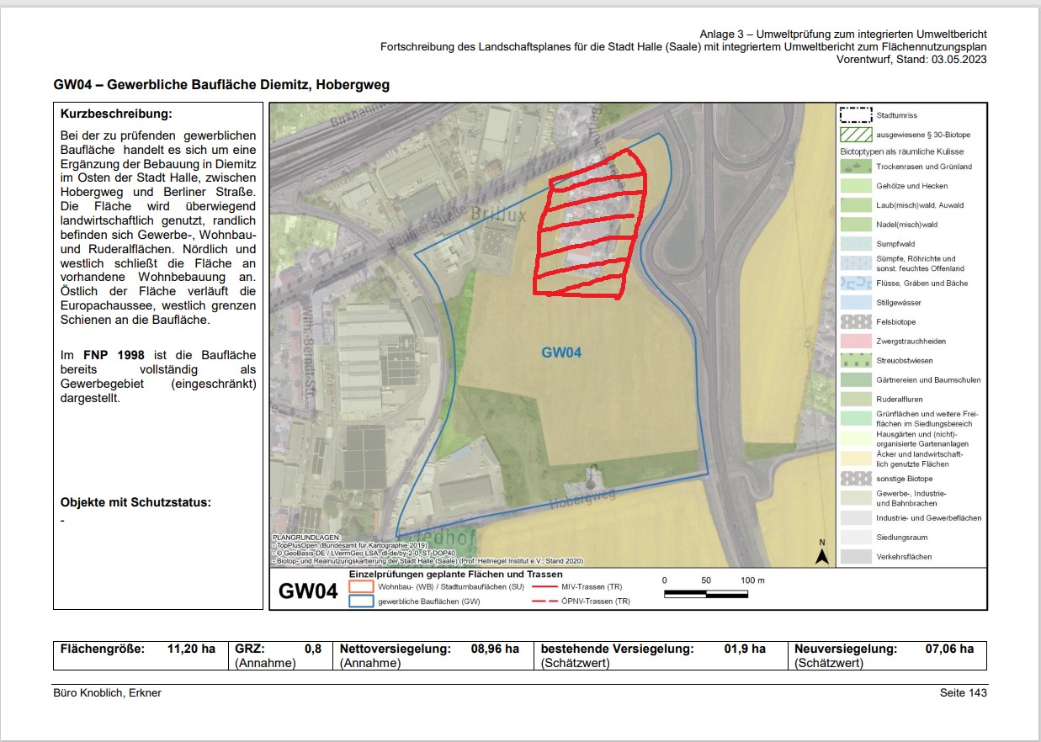Screen dimensions: 1041x742
Task: Click the '11,20 ha' area value
Action: point(192,649)
